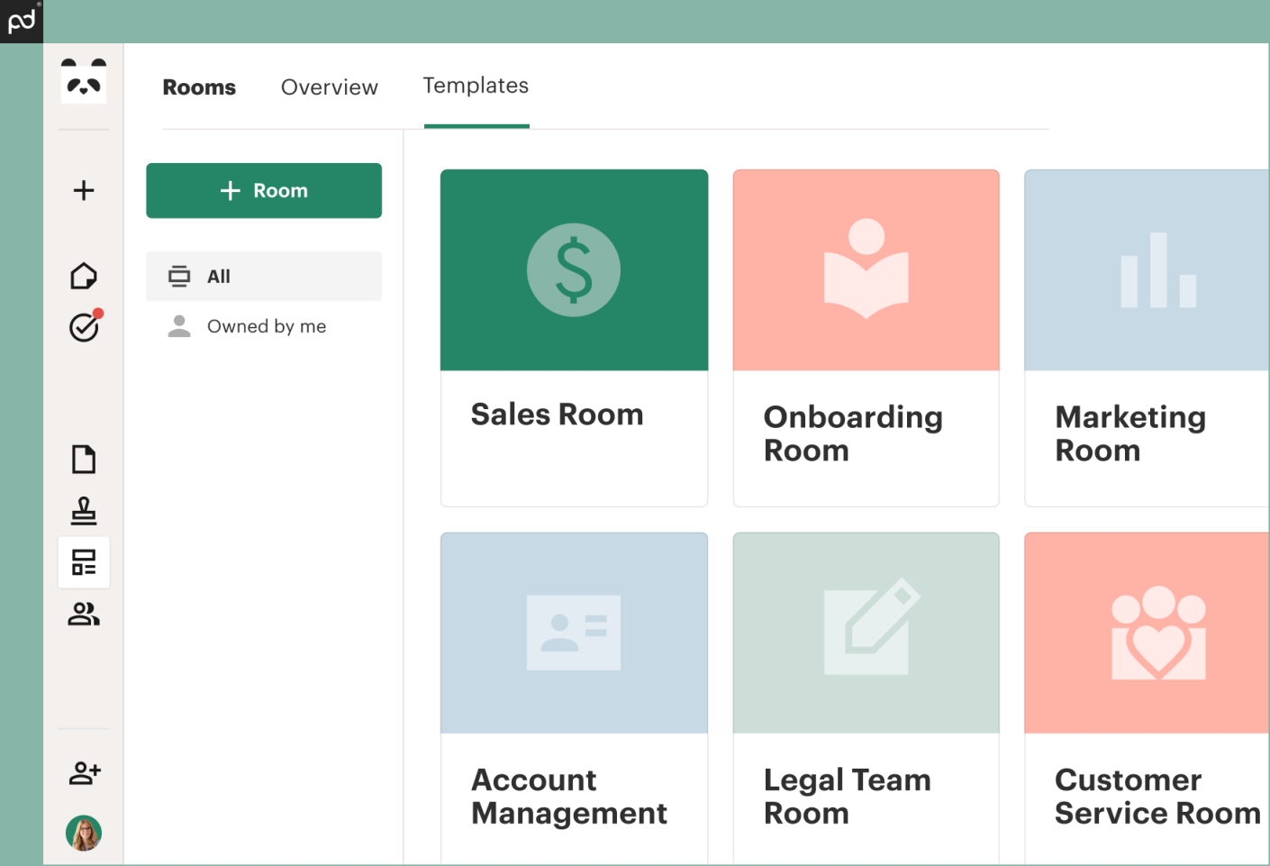Screen dimensions: 1270x866
Task: Open the Overview tab
Action: click(x=329, y=87)
